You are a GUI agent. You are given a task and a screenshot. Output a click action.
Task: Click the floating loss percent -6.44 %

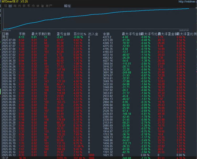pos(145,72)
